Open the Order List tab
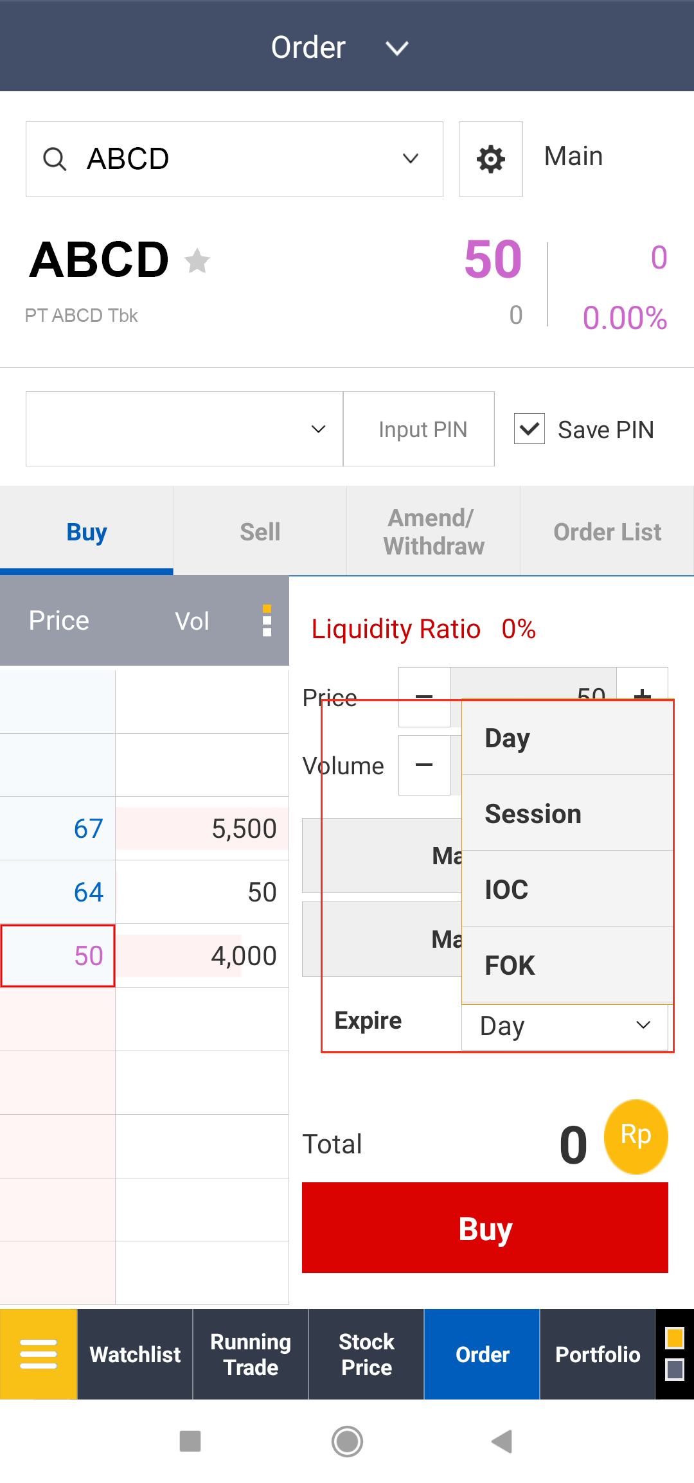Viewport: 694px width, 1483px height. point(607,531)
